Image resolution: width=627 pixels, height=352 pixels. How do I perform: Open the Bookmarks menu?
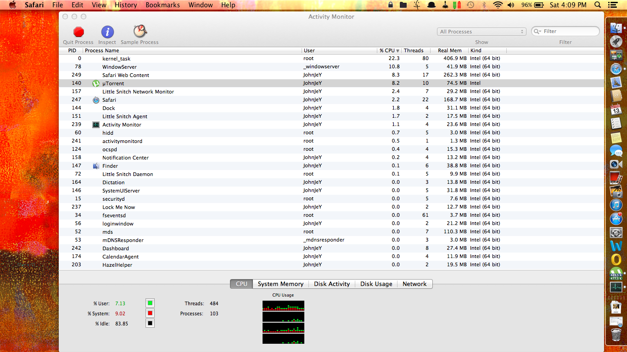pyautogui.click(x=162, y=5)
